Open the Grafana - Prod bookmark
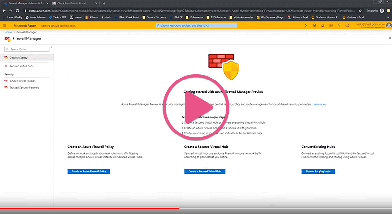 [353, 17]
